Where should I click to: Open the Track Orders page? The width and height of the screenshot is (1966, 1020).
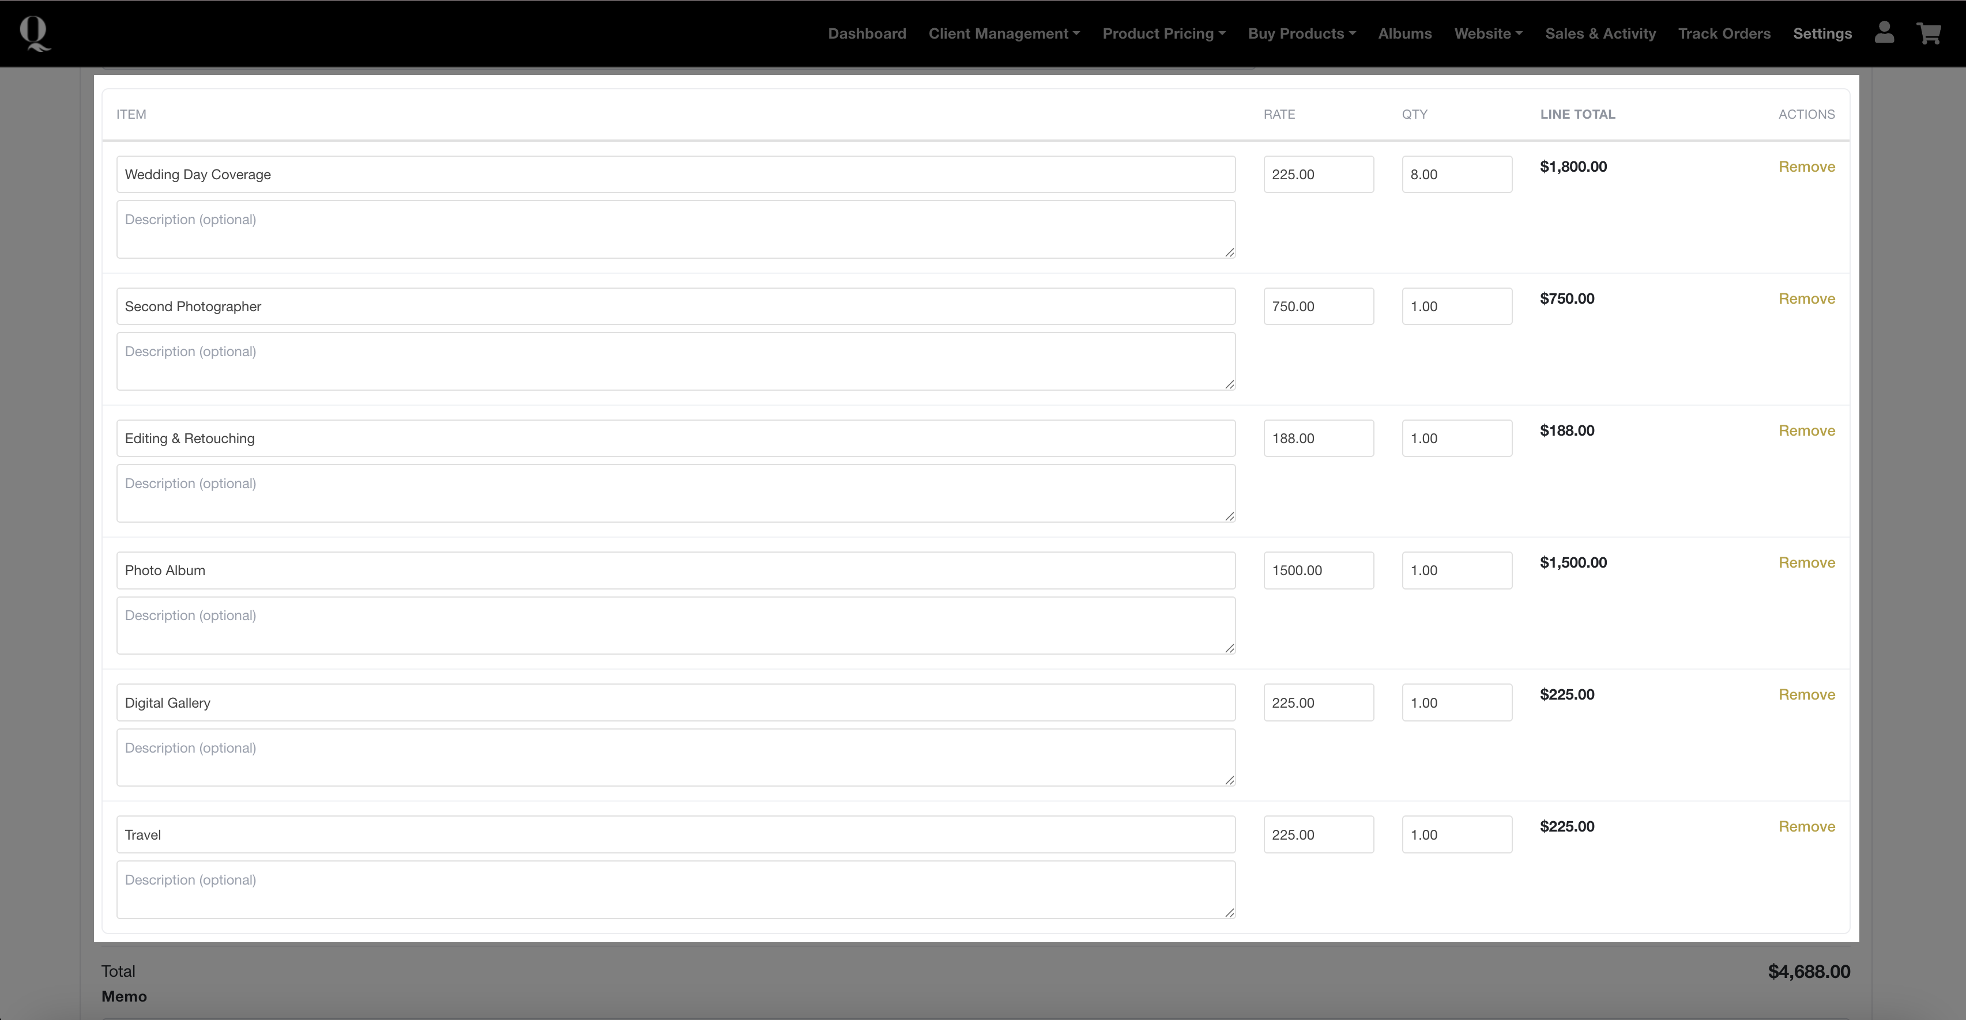(x=1723, y=33)
